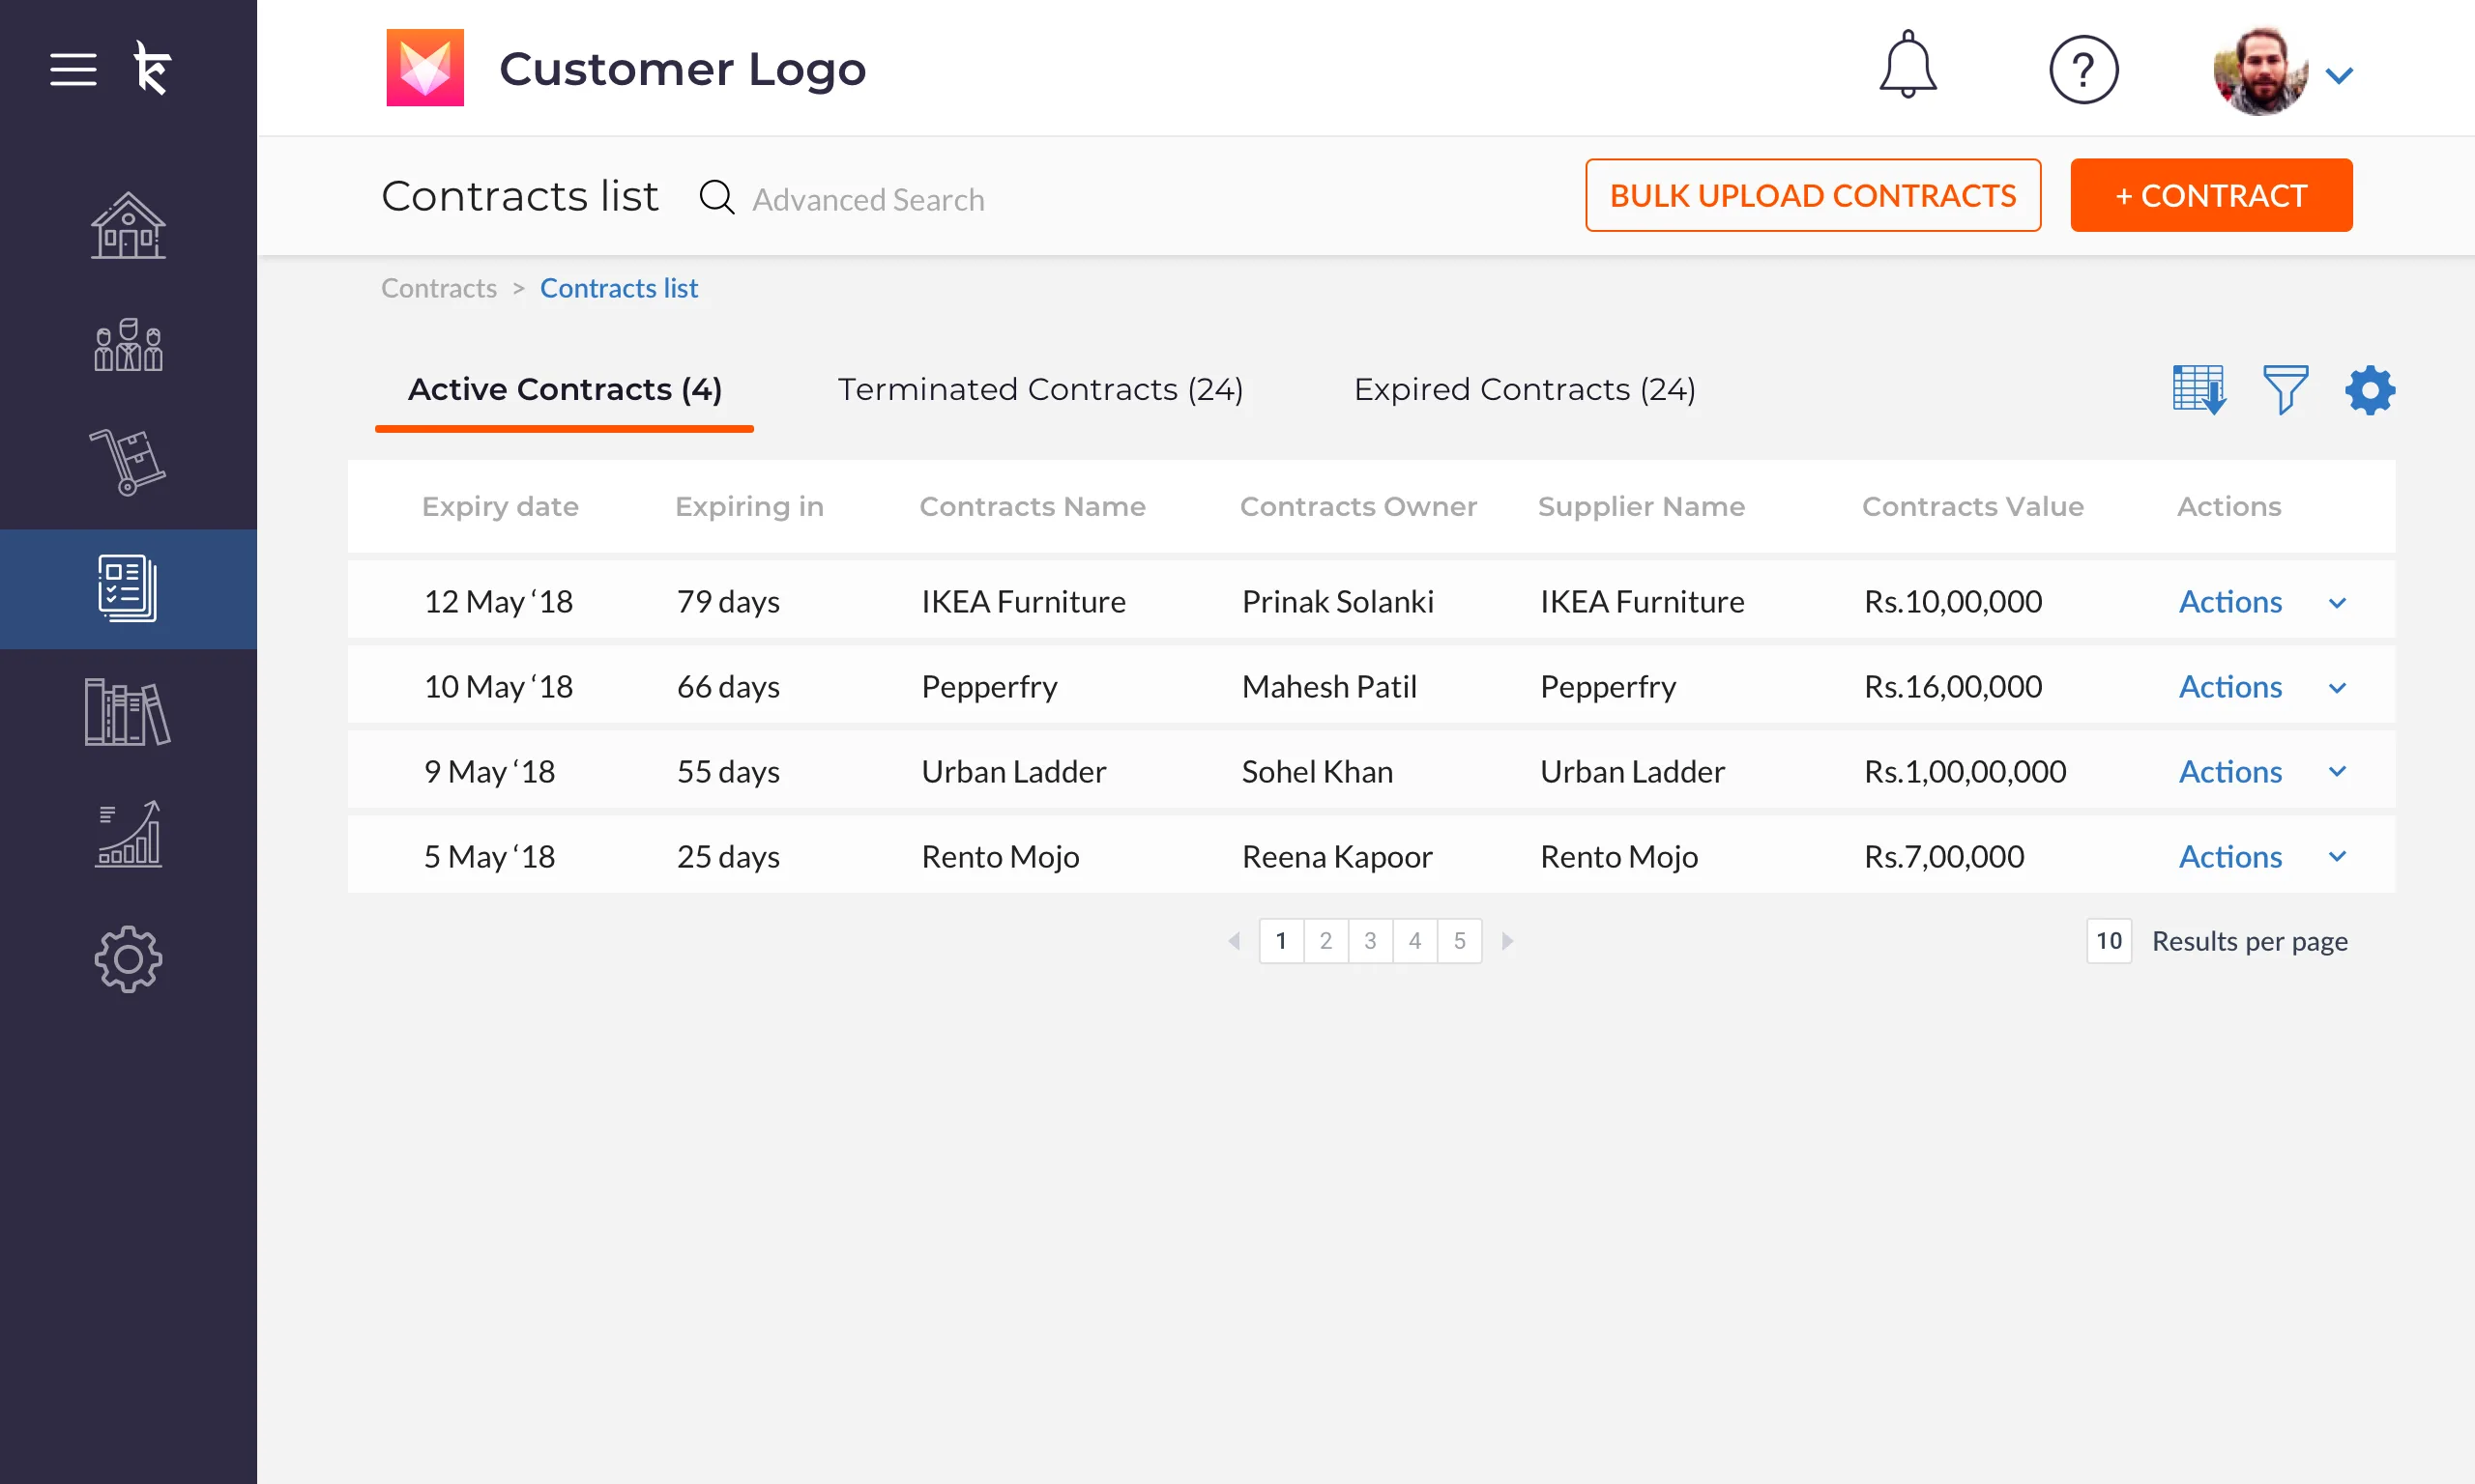Open the home dashboard sidebar icon
This screenshot has height=1484, width=2475.
(128, 226)
